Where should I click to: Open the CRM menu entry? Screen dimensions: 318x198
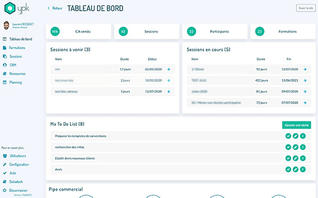tap(13, 65)
